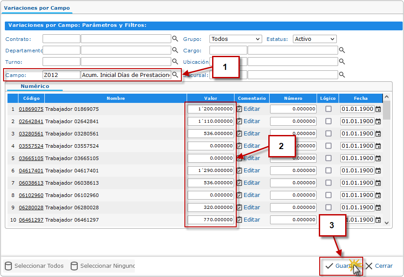Expand the Estatus dropdown set to Activo
Viewport: 404px width, 277px height.
tap(314, 39)
